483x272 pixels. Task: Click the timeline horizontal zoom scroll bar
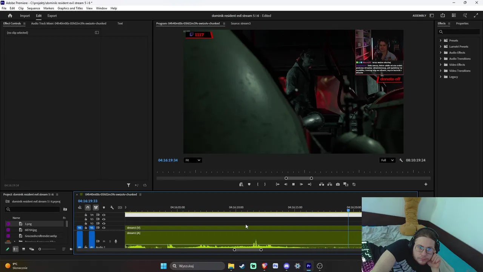(x=248, y=250)
